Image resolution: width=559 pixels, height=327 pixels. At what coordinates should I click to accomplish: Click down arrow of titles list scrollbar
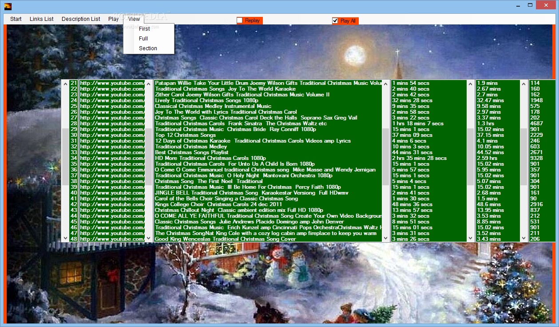385,238
